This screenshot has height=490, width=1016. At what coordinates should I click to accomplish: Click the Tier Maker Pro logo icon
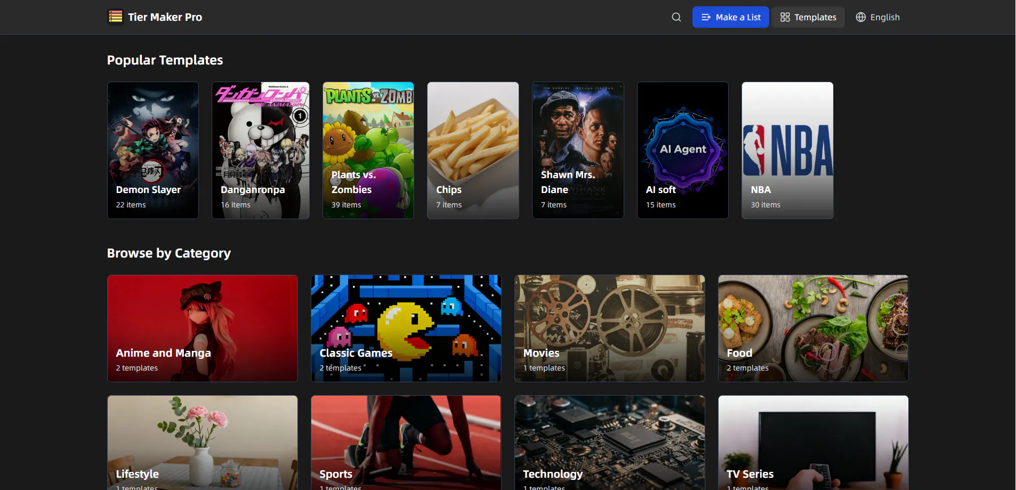coord(116,17)
